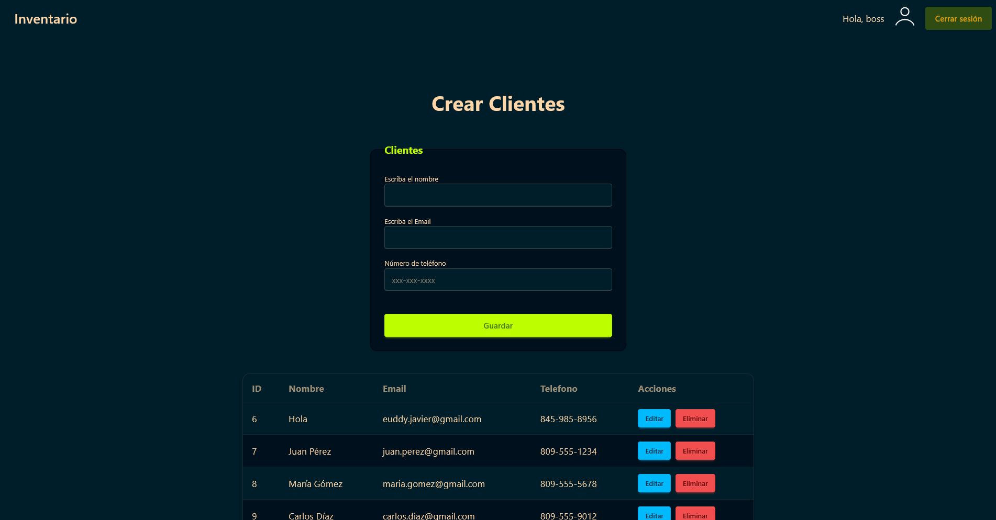Click the Email column header
Image resolution: width=996 pixels, height=520 pixels.
click(394, 389)
